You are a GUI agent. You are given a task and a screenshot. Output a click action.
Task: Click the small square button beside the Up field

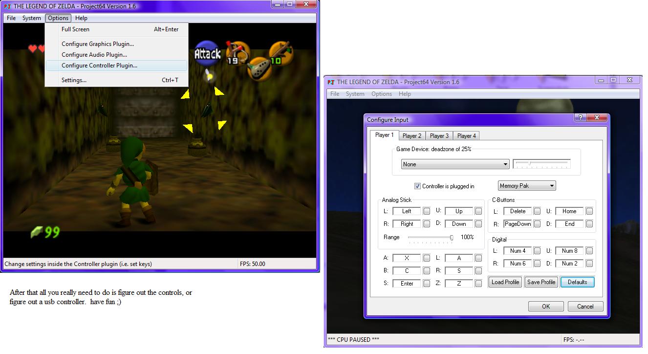[x=478, y=211]
